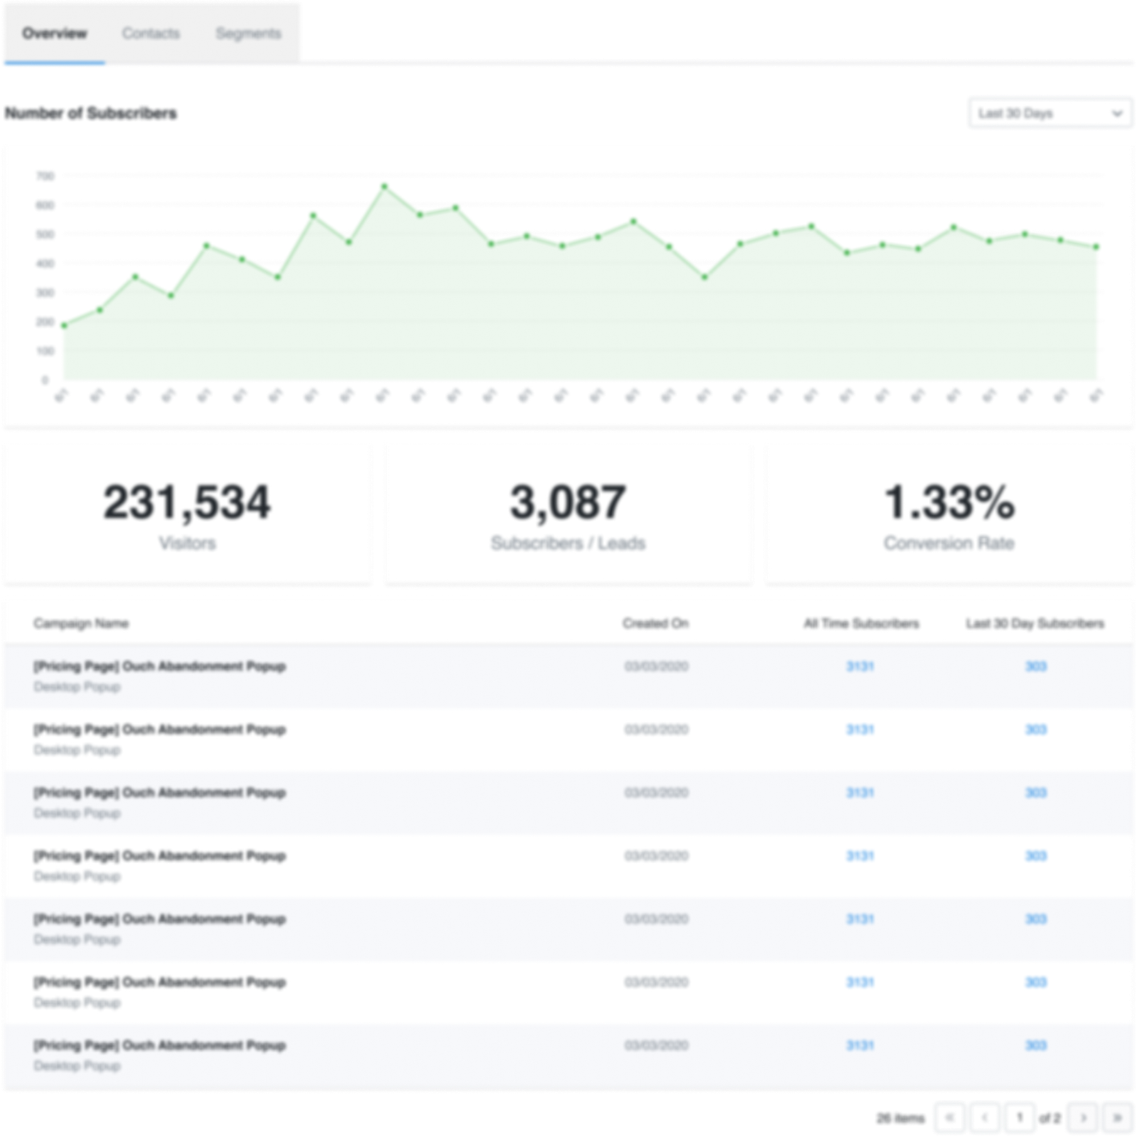The height and width of the screenshot is (1136, 1137).
Task: Go to the first page of campaigns
Action: (x=950, y=1118)
